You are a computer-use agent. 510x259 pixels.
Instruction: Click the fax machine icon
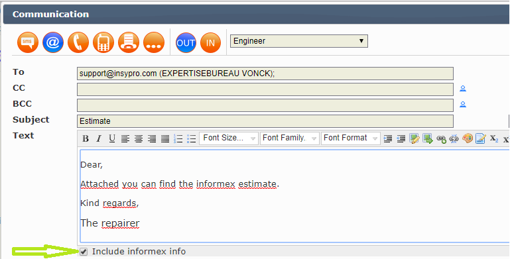tap(129, 42)
